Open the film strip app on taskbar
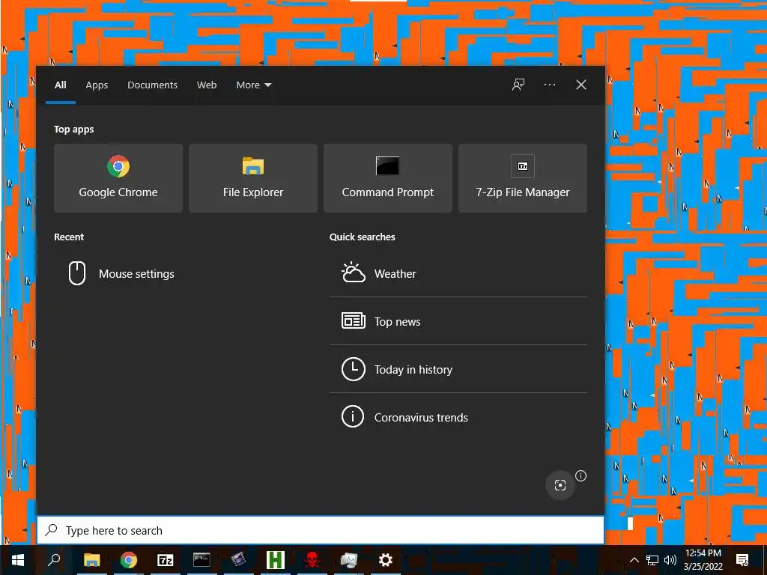Screen dimensions: 767x575 pos(238,560)
